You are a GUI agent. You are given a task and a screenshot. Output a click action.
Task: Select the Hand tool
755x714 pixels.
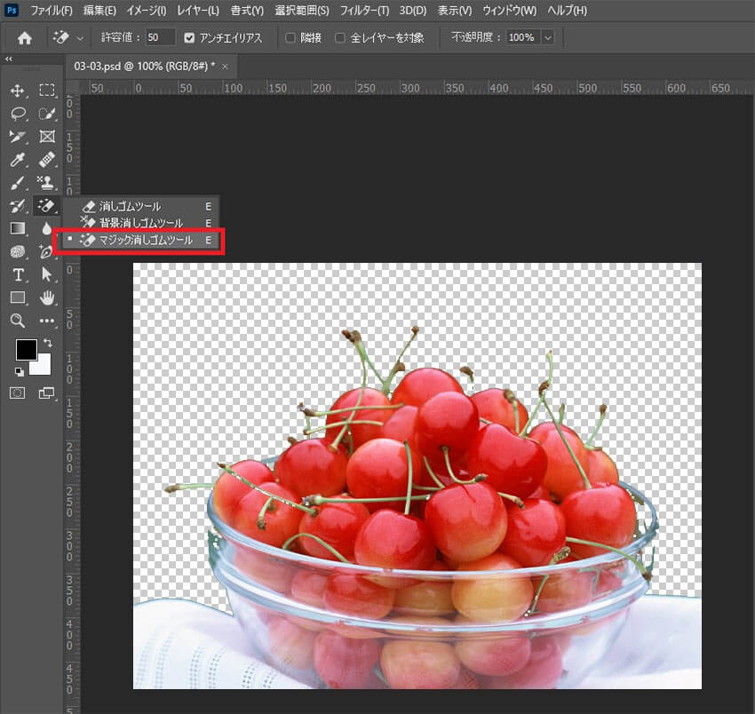tap(47, 297)
